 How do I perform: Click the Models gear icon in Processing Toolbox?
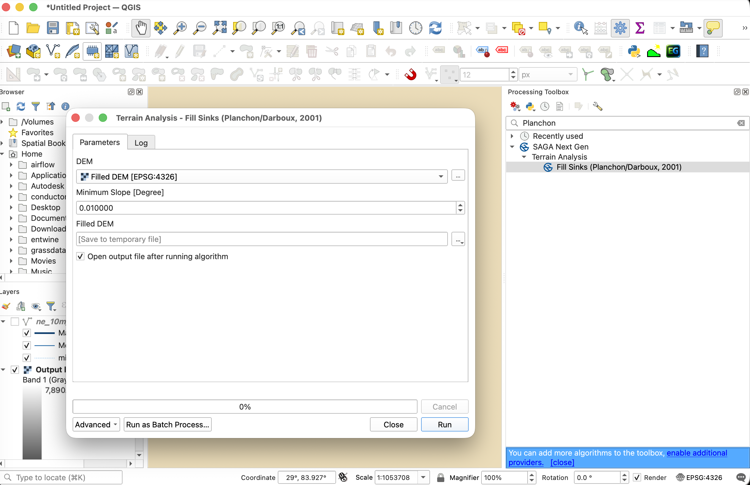point(515,106)
